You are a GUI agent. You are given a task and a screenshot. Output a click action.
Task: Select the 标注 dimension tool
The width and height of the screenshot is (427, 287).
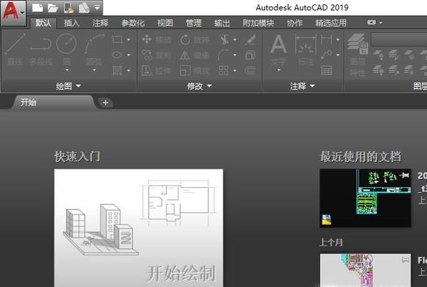[306, 51]
